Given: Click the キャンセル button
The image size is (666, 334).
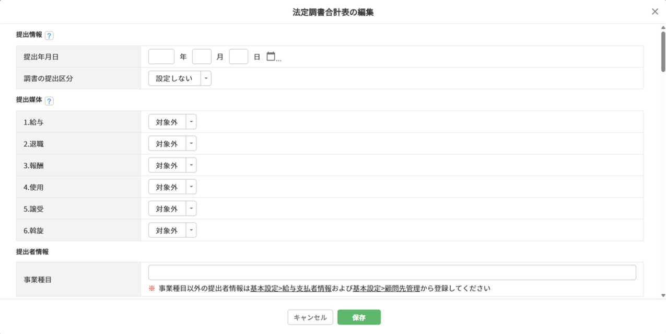Looking at the screenshot, I should [x=310, y=317].
